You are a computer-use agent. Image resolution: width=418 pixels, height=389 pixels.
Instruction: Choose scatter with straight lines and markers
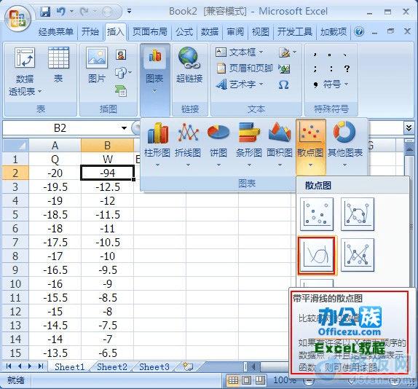[358, 256]
